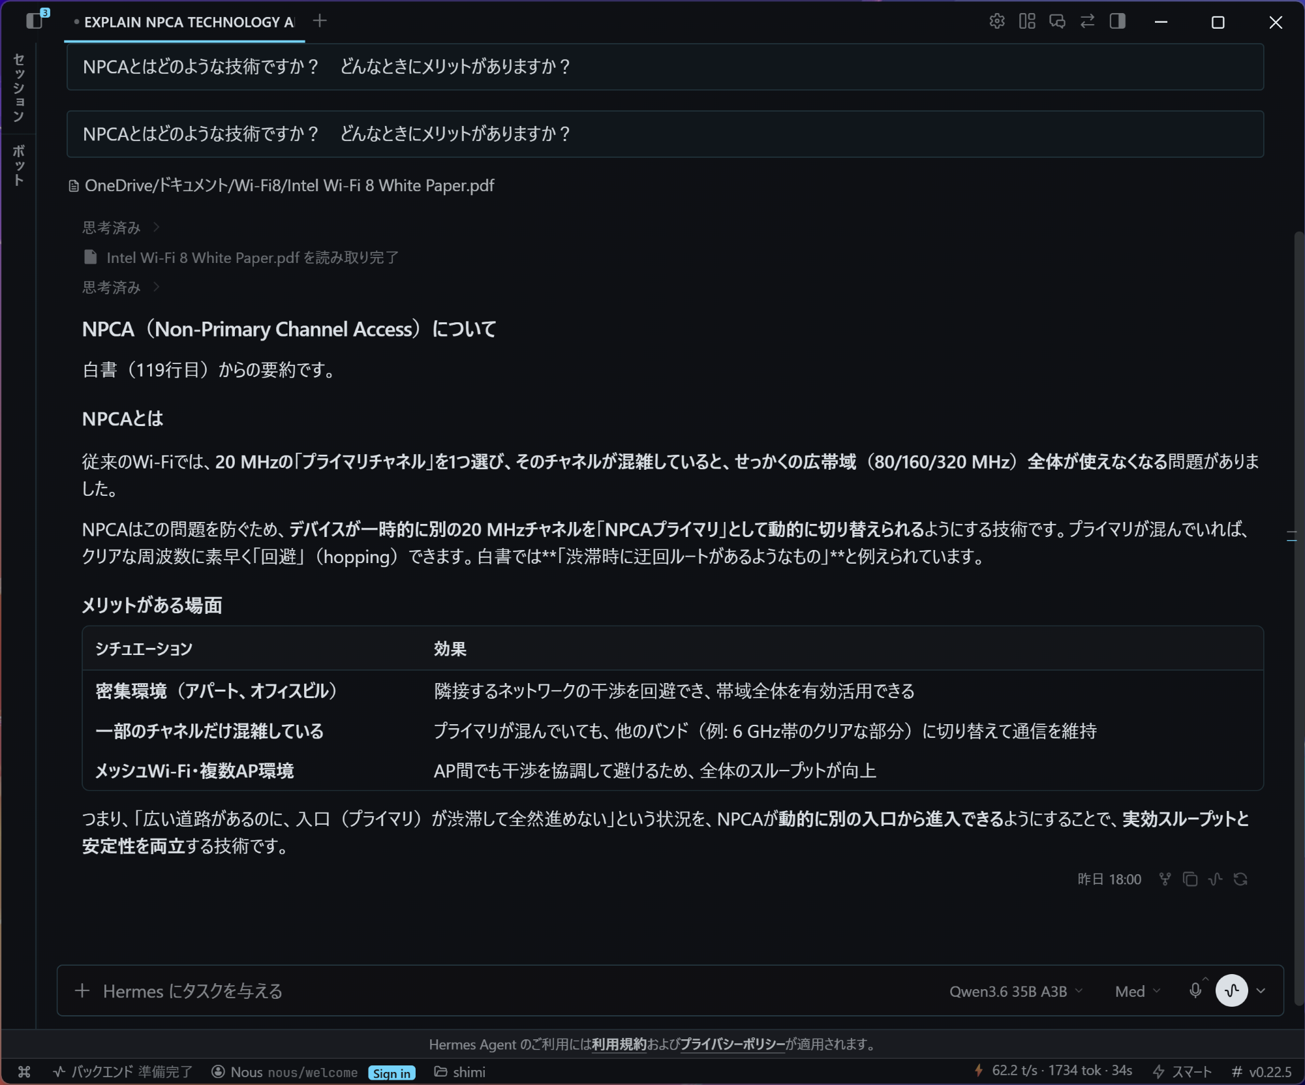Image resolution: width=1305 pixels, height=1085 pixels.
Task: Click the swap arrows icon in title bar
Action: (x=1087, y=22)
